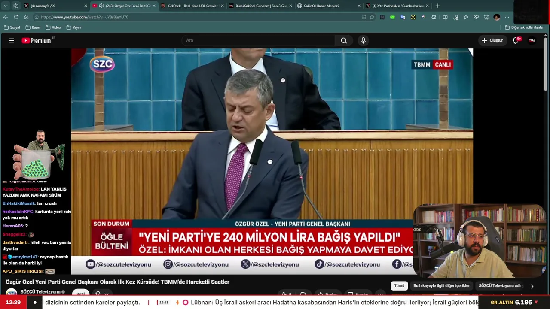
Task: Open the SÖZCÜ Televizyonu channel link
Action: click(x=40, y=292)
